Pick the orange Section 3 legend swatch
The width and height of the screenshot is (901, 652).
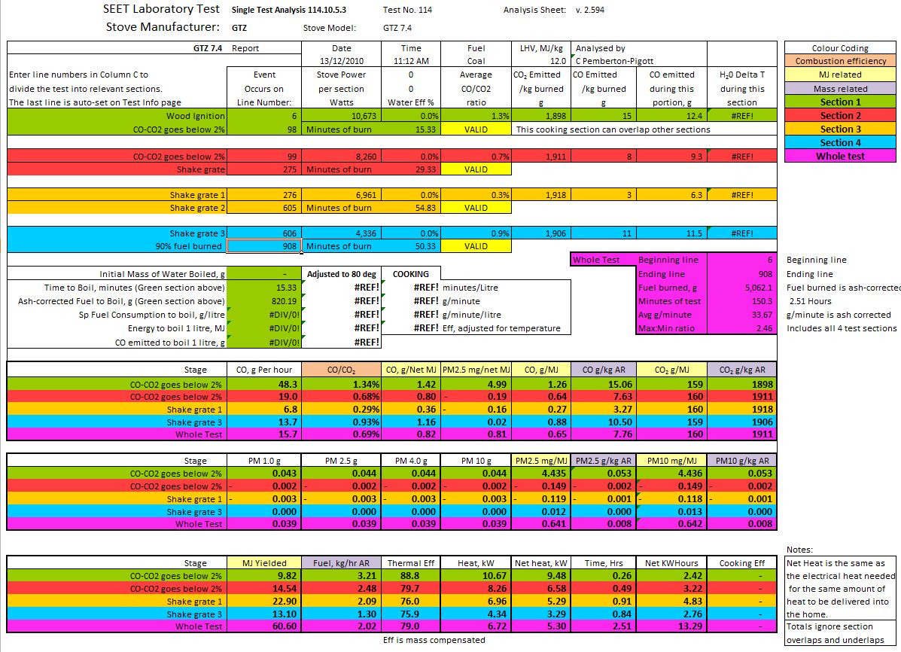coord(840,129)
